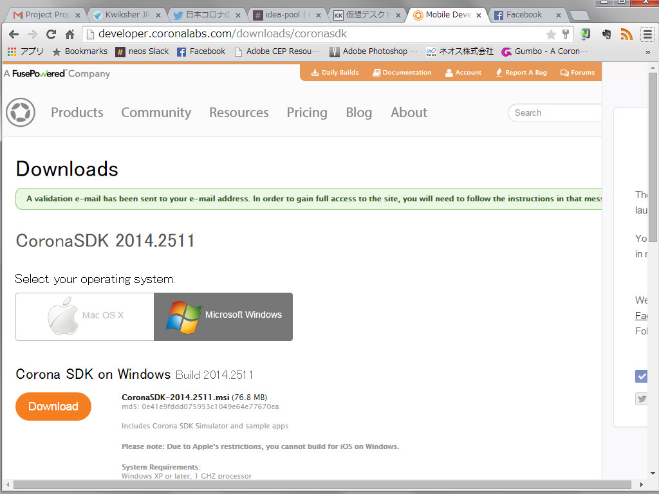Select the Microsoft Windows operating system

pos(223,316)
